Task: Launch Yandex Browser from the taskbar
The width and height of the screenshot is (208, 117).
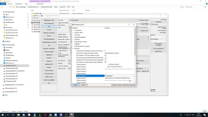Action: point(29,115)
